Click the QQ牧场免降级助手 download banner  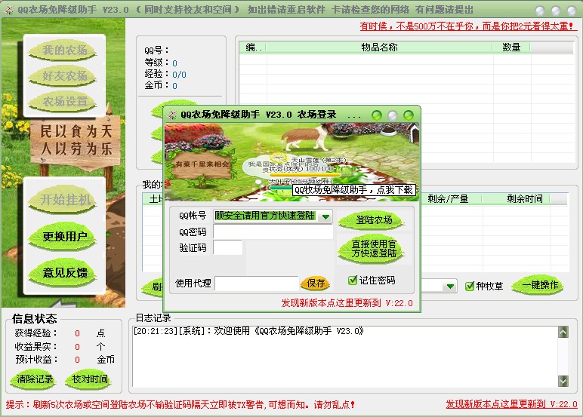coord(353,190)
